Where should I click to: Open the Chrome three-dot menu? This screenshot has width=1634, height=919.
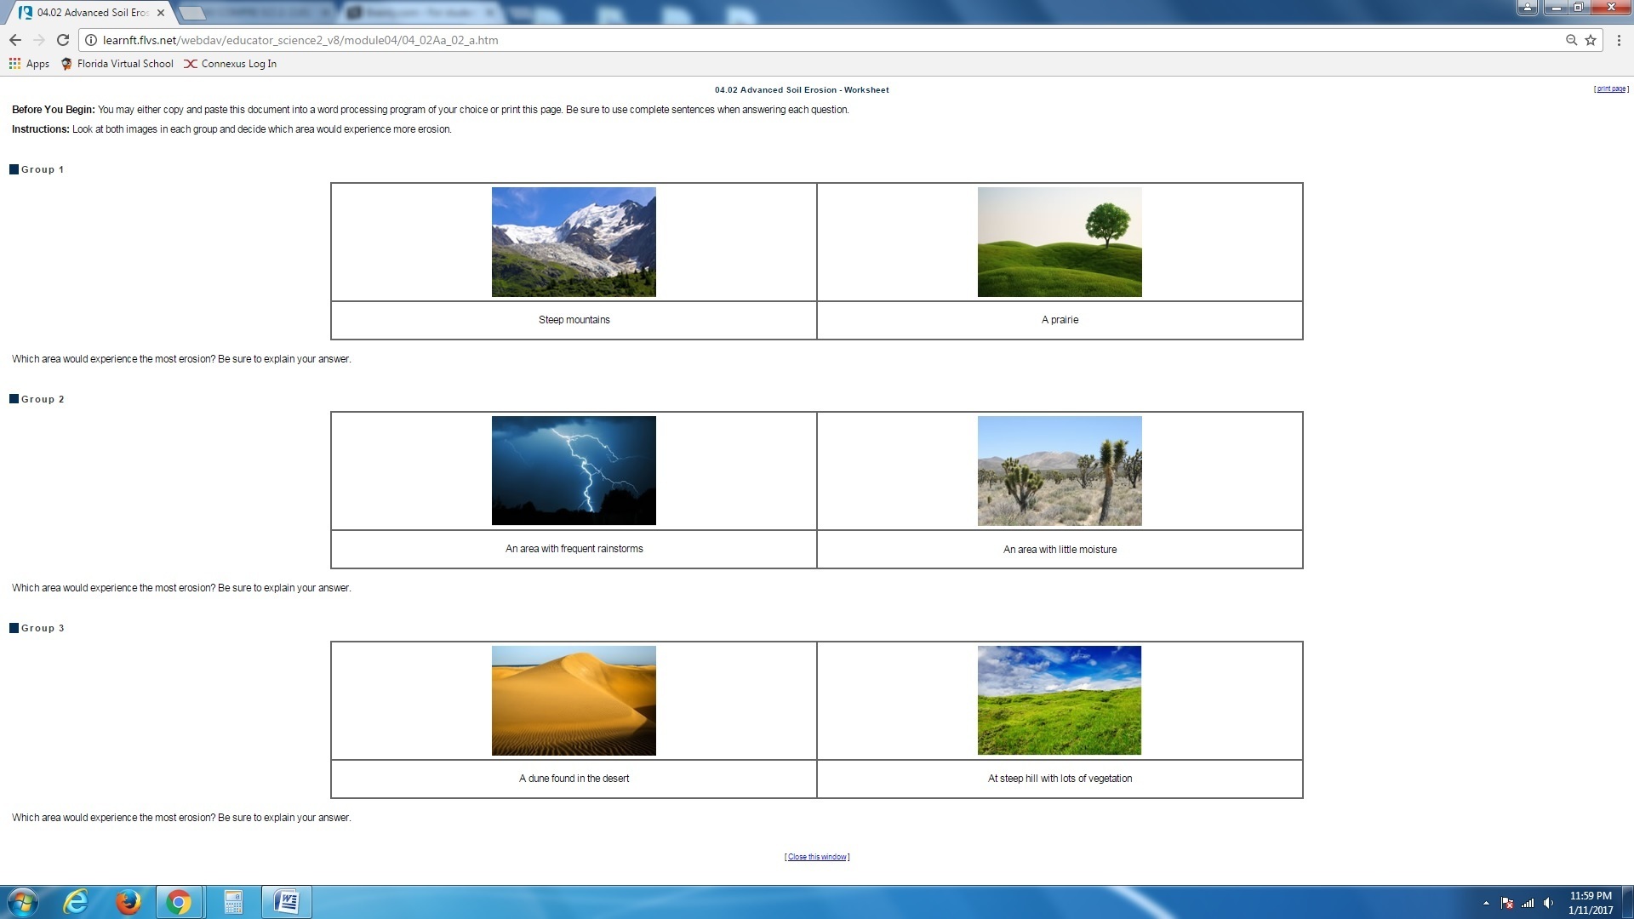pyautogui.click(x=1619, y=40)
